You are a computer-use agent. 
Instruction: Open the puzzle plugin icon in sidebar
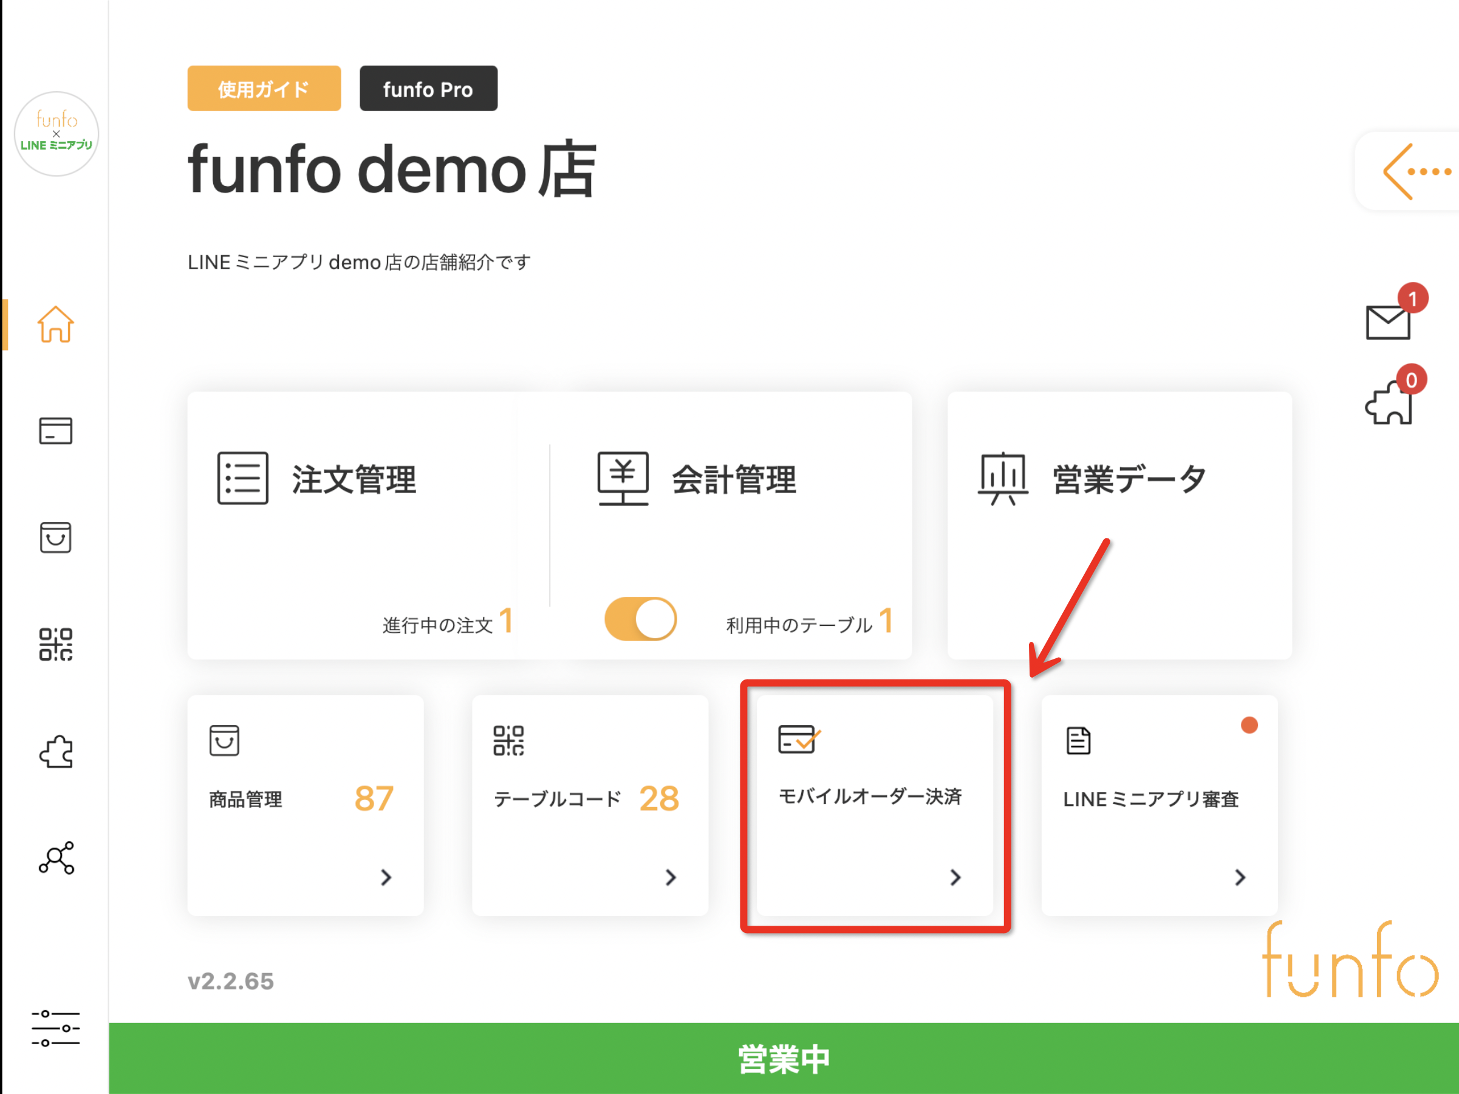coord(55,752)
